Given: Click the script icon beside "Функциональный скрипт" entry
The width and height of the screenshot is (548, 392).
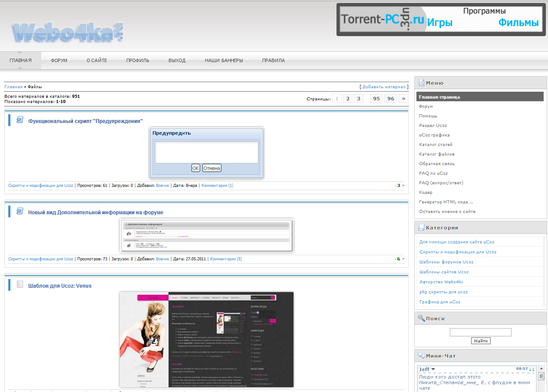Looking at the screenshot, I should [x=20, y=120].
